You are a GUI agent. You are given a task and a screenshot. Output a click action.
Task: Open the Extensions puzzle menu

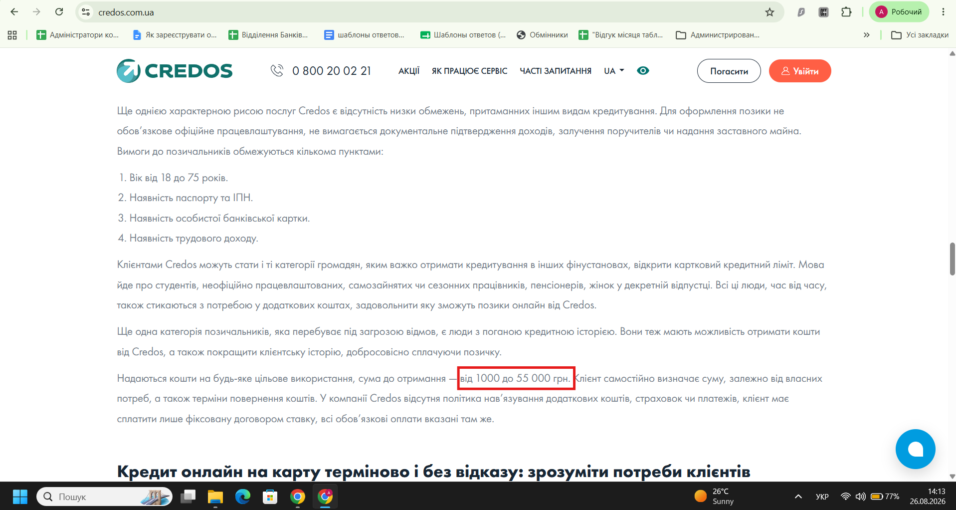coord(846,12)
